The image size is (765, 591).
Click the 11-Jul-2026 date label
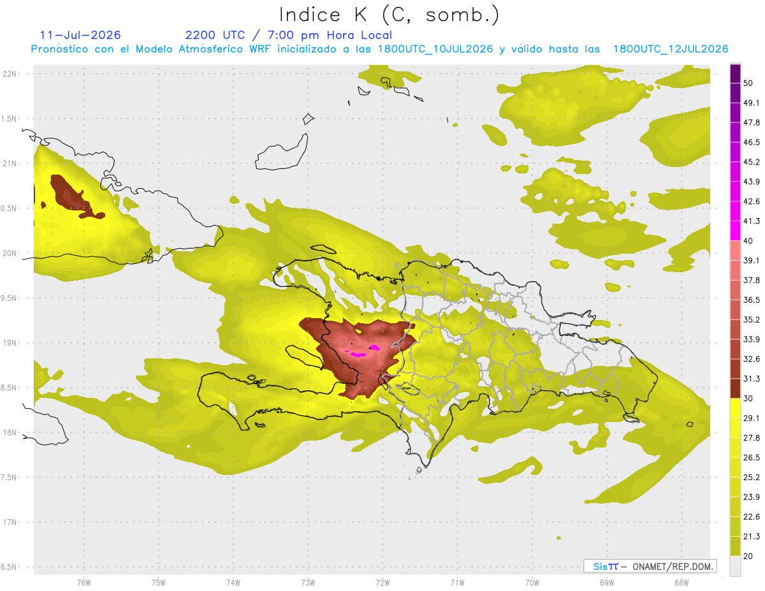click(x=80, y=35)
